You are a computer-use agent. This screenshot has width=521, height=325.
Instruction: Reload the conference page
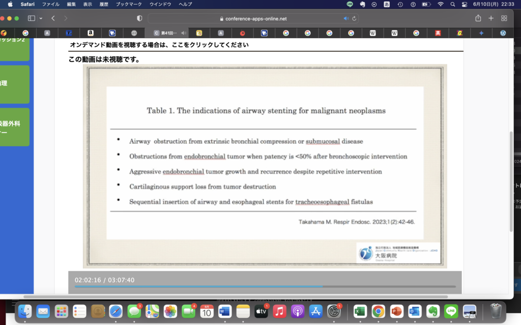[x=354, y=18]
